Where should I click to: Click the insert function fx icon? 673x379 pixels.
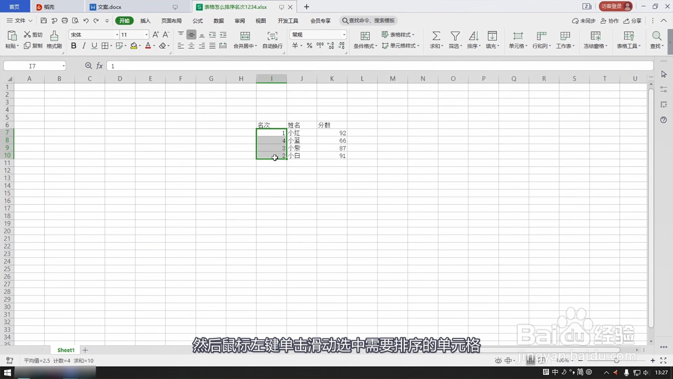(100, 66)
